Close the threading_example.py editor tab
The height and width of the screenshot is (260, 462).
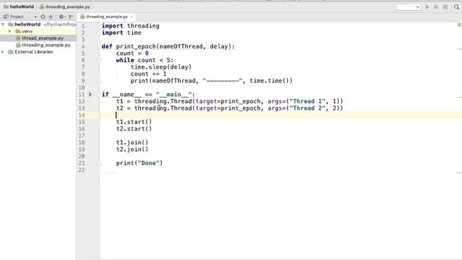[131, 17]
